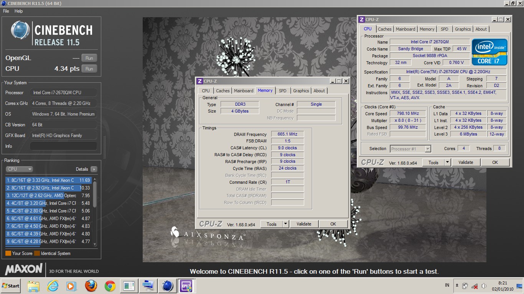Open Windows Explorer from the taskbar
Viewport: 524px width, 294px height.
coord(33,286)
